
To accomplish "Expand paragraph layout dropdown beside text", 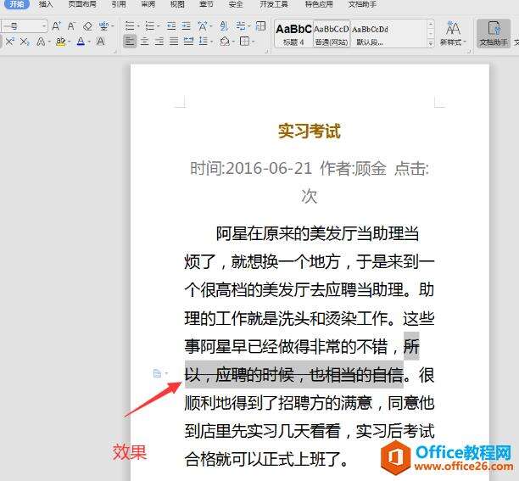I will [166, 373].
